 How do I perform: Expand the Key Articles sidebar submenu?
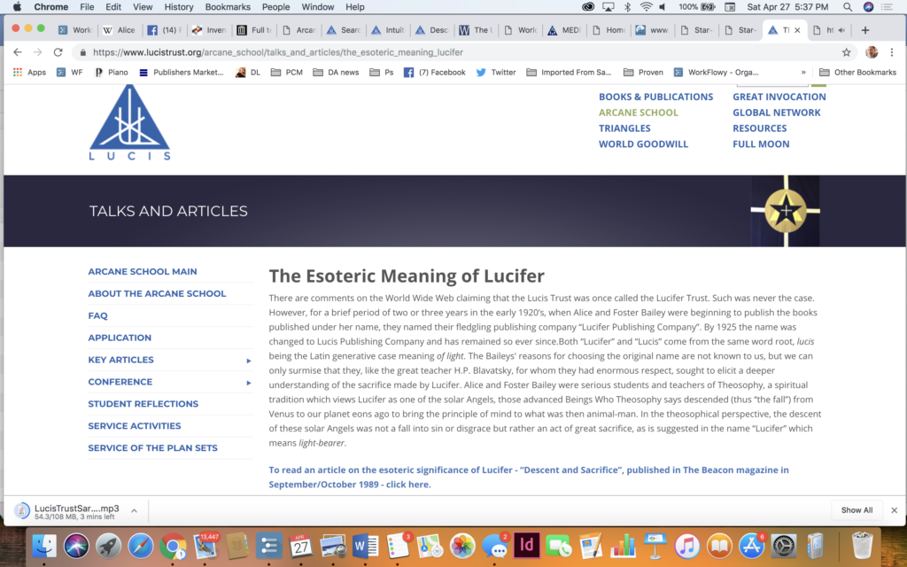click(249, 361)
